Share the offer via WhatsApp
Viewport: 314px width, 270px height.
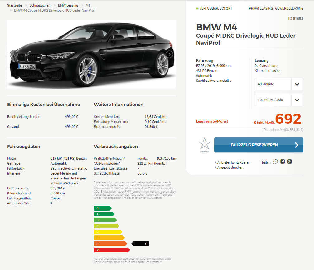tap(276, 161)
